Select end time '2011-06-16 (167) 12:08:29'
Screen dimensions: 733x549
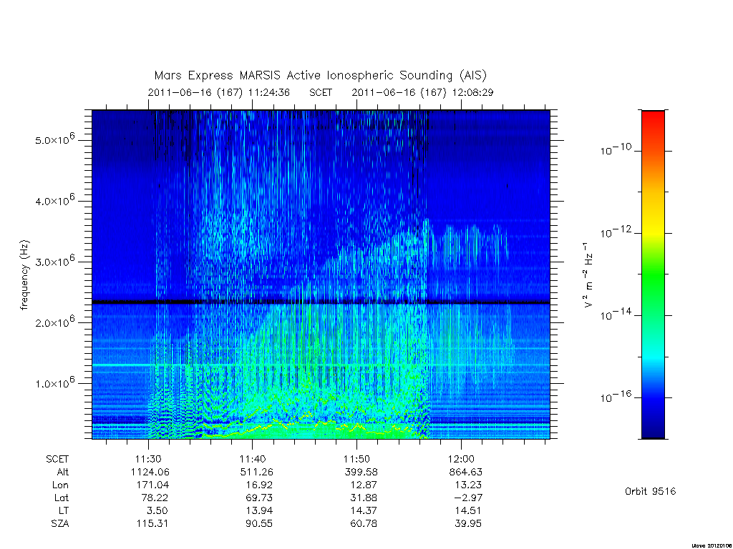pos(422,92)
